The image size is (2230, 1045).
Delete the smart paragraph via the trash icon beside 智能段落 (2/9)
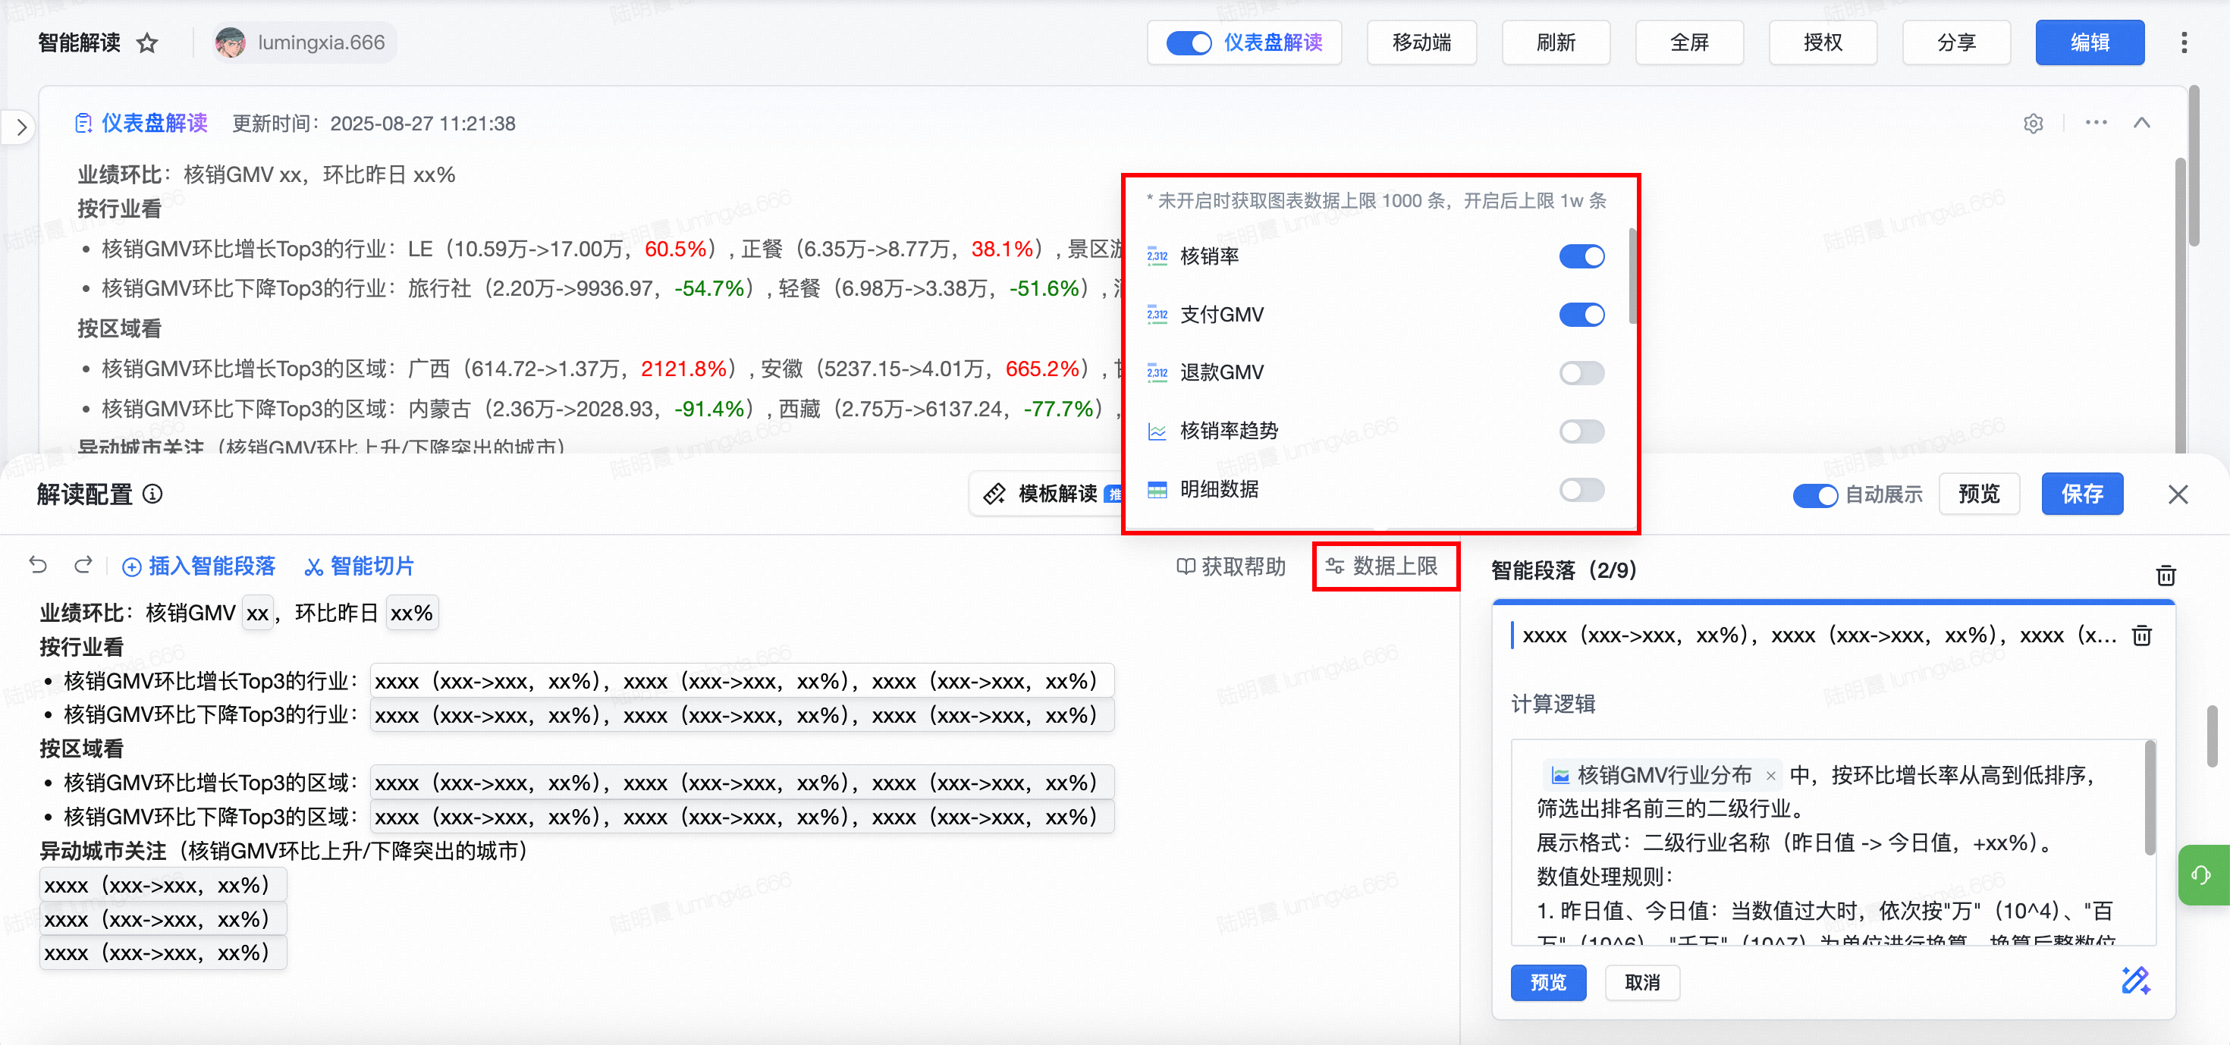pos(2165,575)
